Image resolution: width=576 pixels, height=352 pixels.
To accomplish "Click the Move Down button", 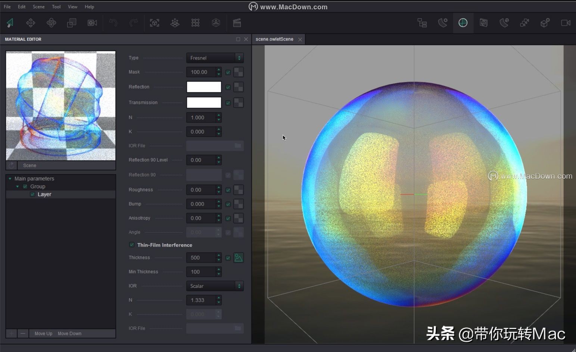I will [x=69, y=333].
